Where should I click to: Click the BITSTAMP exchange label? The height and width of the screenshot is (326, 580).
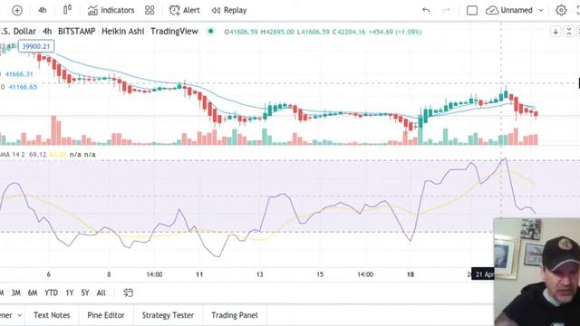[x=76, y=32]
